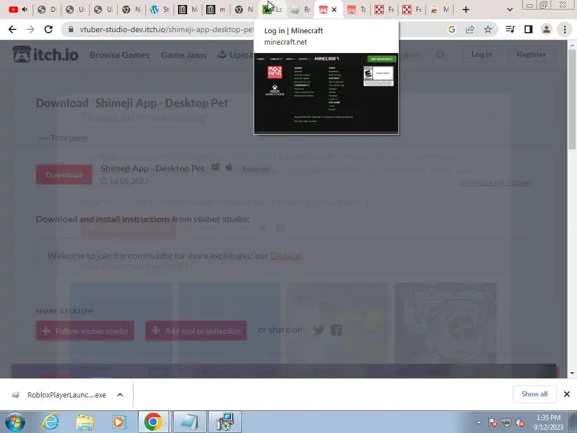Click the Register button

[x=531, y=54]
